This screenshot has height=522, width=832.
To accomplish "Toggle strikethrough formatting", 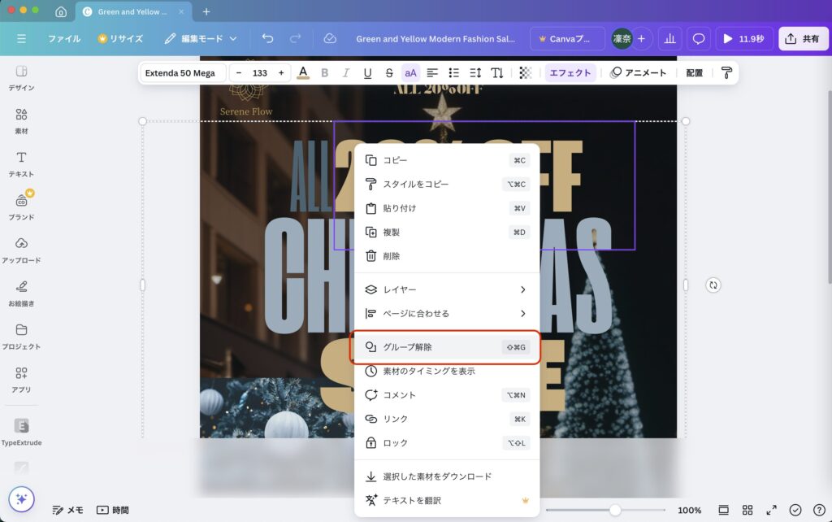I will [x=389, y=72].
